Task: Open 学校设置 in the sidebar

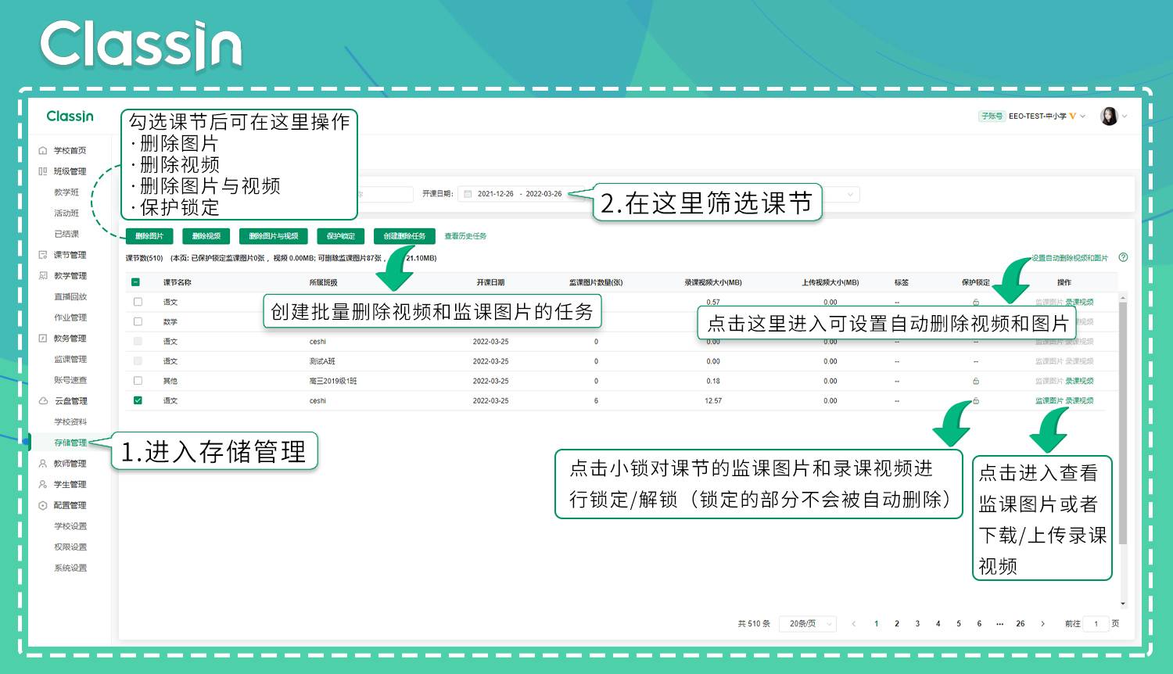Action: point(70,526)
